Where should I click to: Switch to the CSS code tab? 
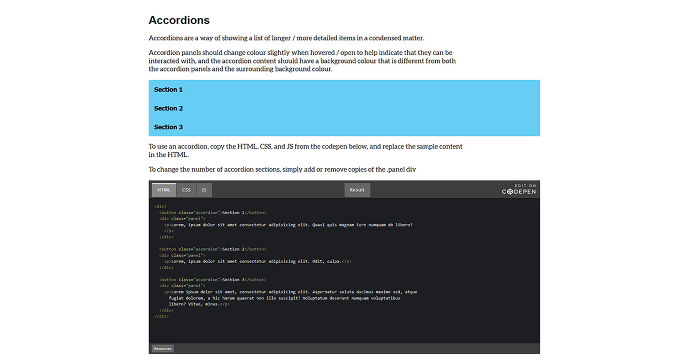click(x=186, y=190)
